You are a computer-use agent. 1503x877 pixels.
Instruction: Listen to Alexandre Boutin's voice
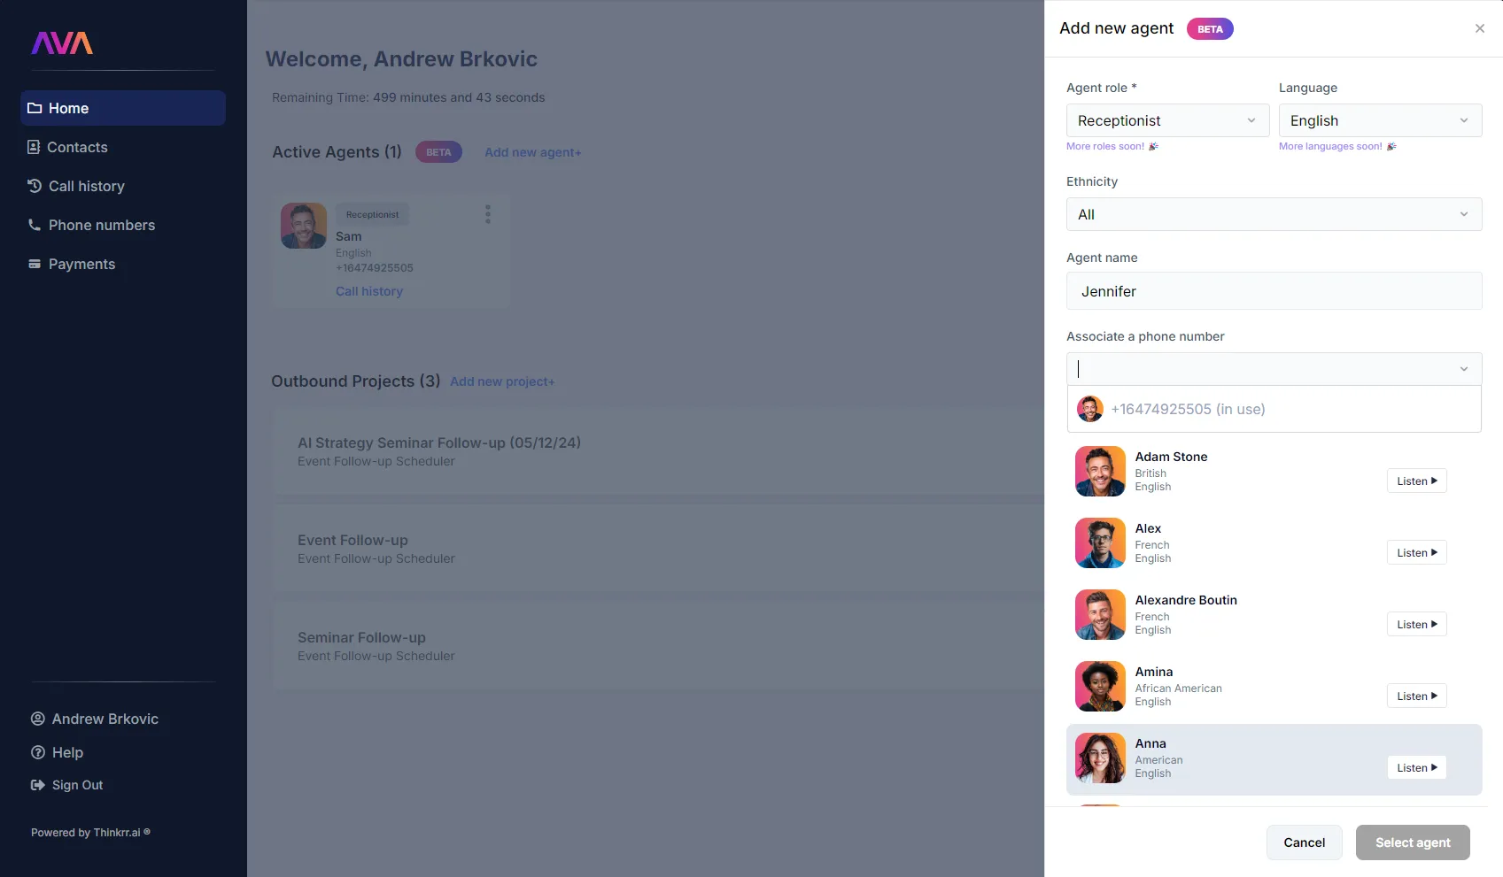(x=1416, y=624)
